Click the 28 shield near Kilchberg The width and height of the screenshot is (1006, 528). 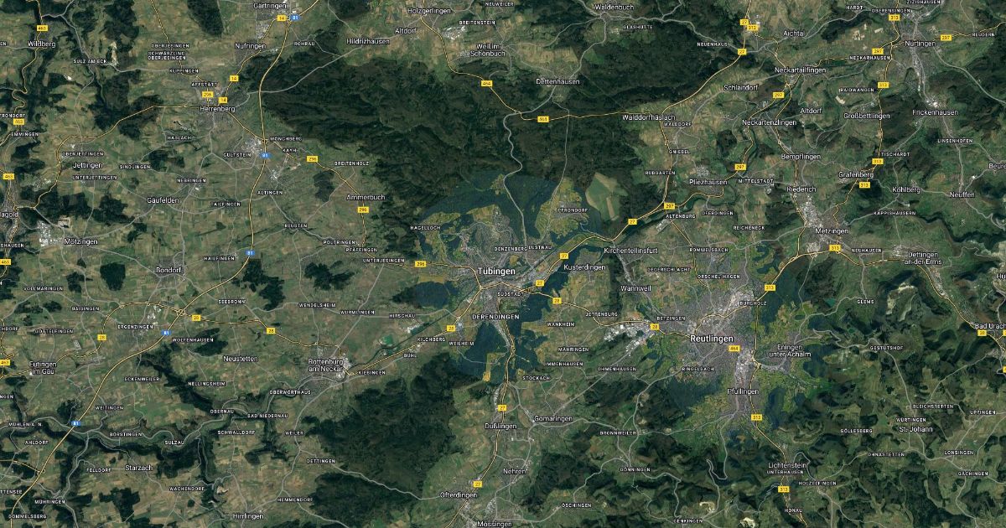coord(451,328)
